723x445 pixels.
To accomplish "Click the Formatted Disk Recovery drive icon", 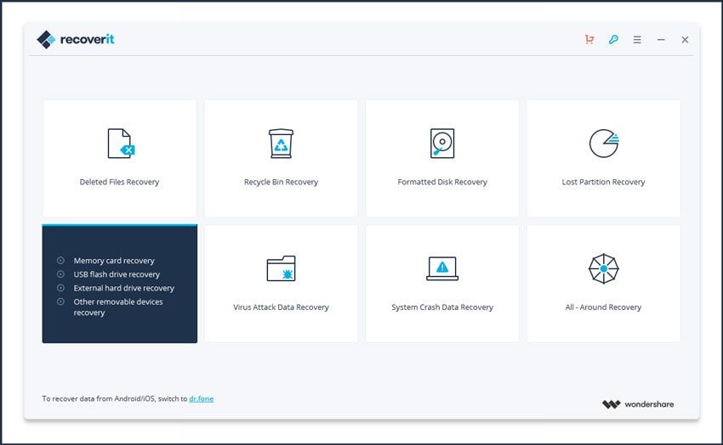I will (x=442, y=144).
